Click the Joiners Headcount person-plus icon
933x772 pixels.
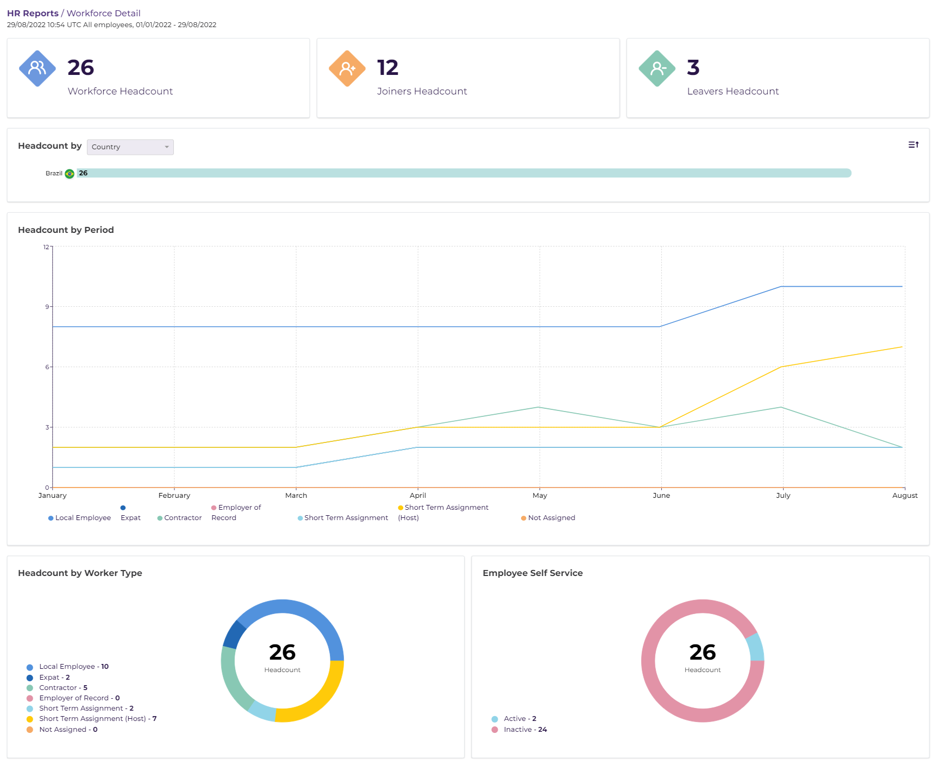click(x=347, y=67)
